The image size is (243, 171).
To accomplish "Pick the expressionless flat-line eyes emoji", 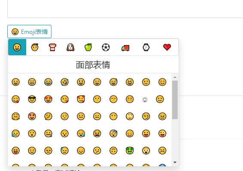I will (97, 117).
